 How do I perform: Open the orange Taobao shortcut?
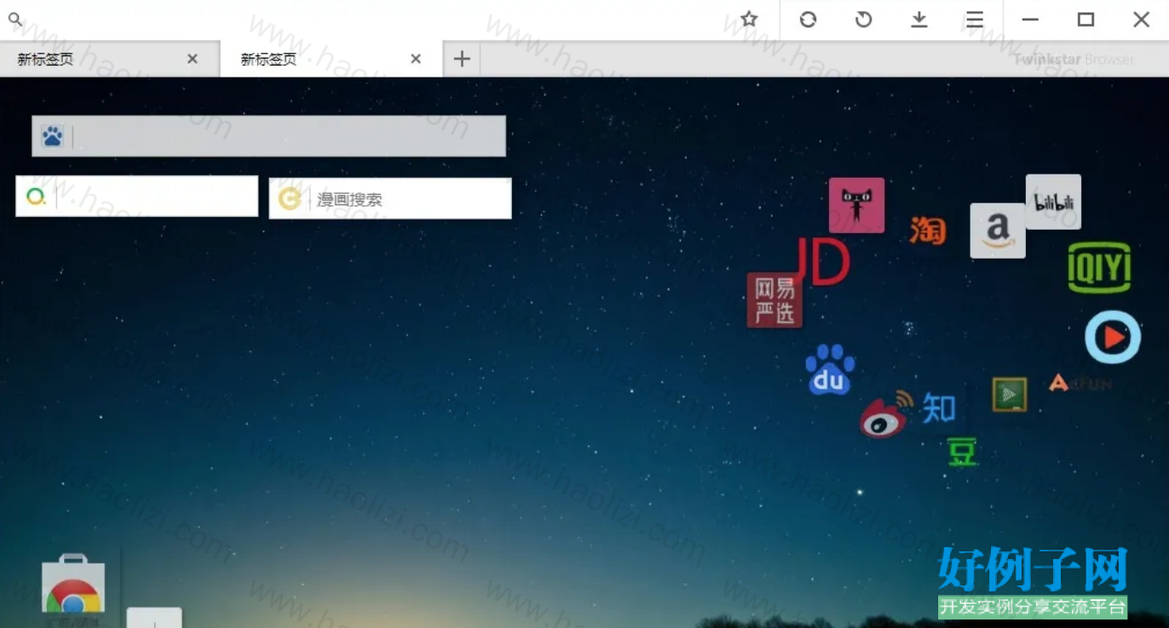click(x=928, y=229)
